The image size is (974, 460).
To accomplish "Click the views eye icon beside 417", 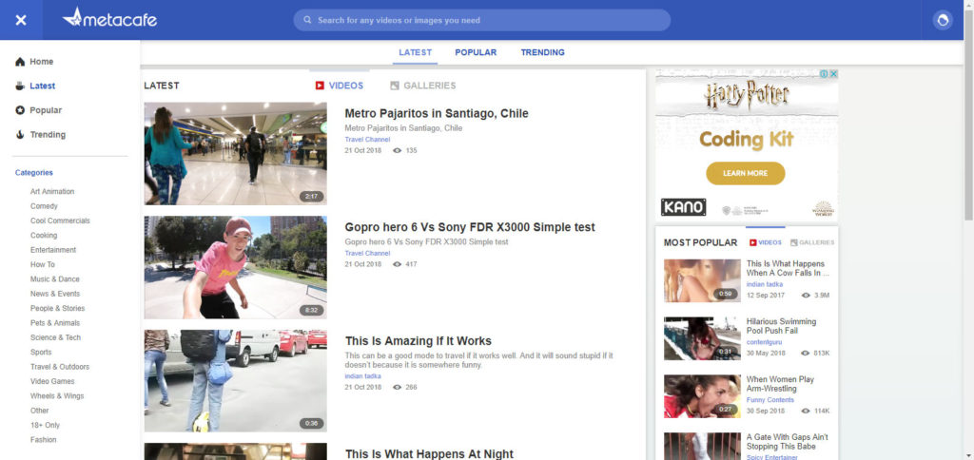I will (398, 264).
